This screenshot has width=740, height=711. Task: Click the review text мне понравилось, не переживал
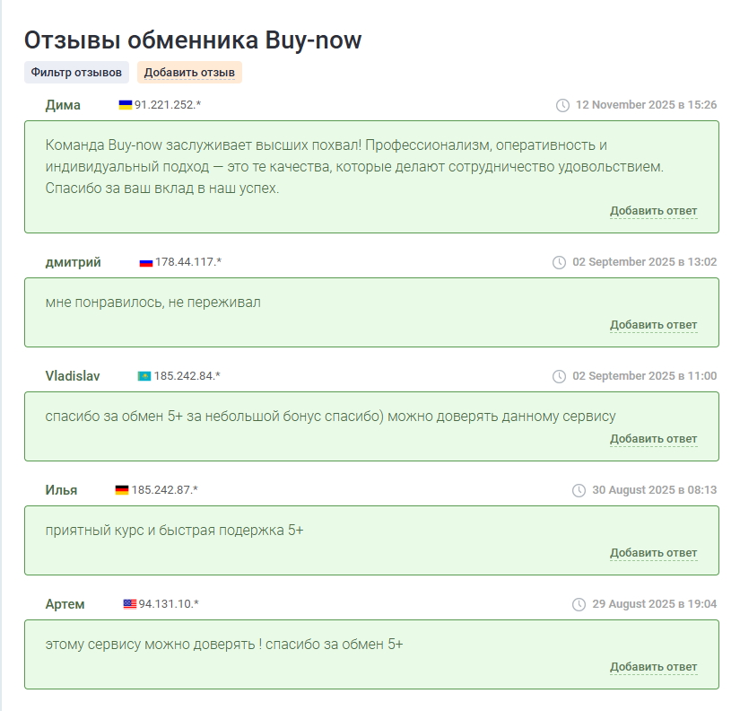click(x=152, y=303)
